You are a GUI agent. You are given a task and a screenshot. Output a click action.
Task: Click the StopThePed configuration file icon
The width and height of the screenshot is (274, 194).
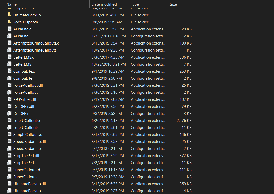pyautogui.click(x=9, y=163)
